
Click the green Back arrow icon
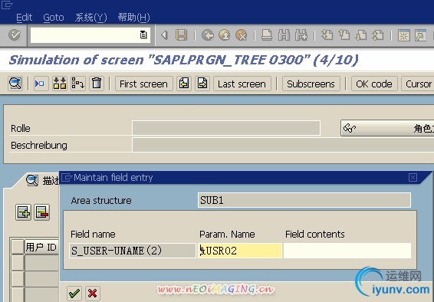click(208, 35)
